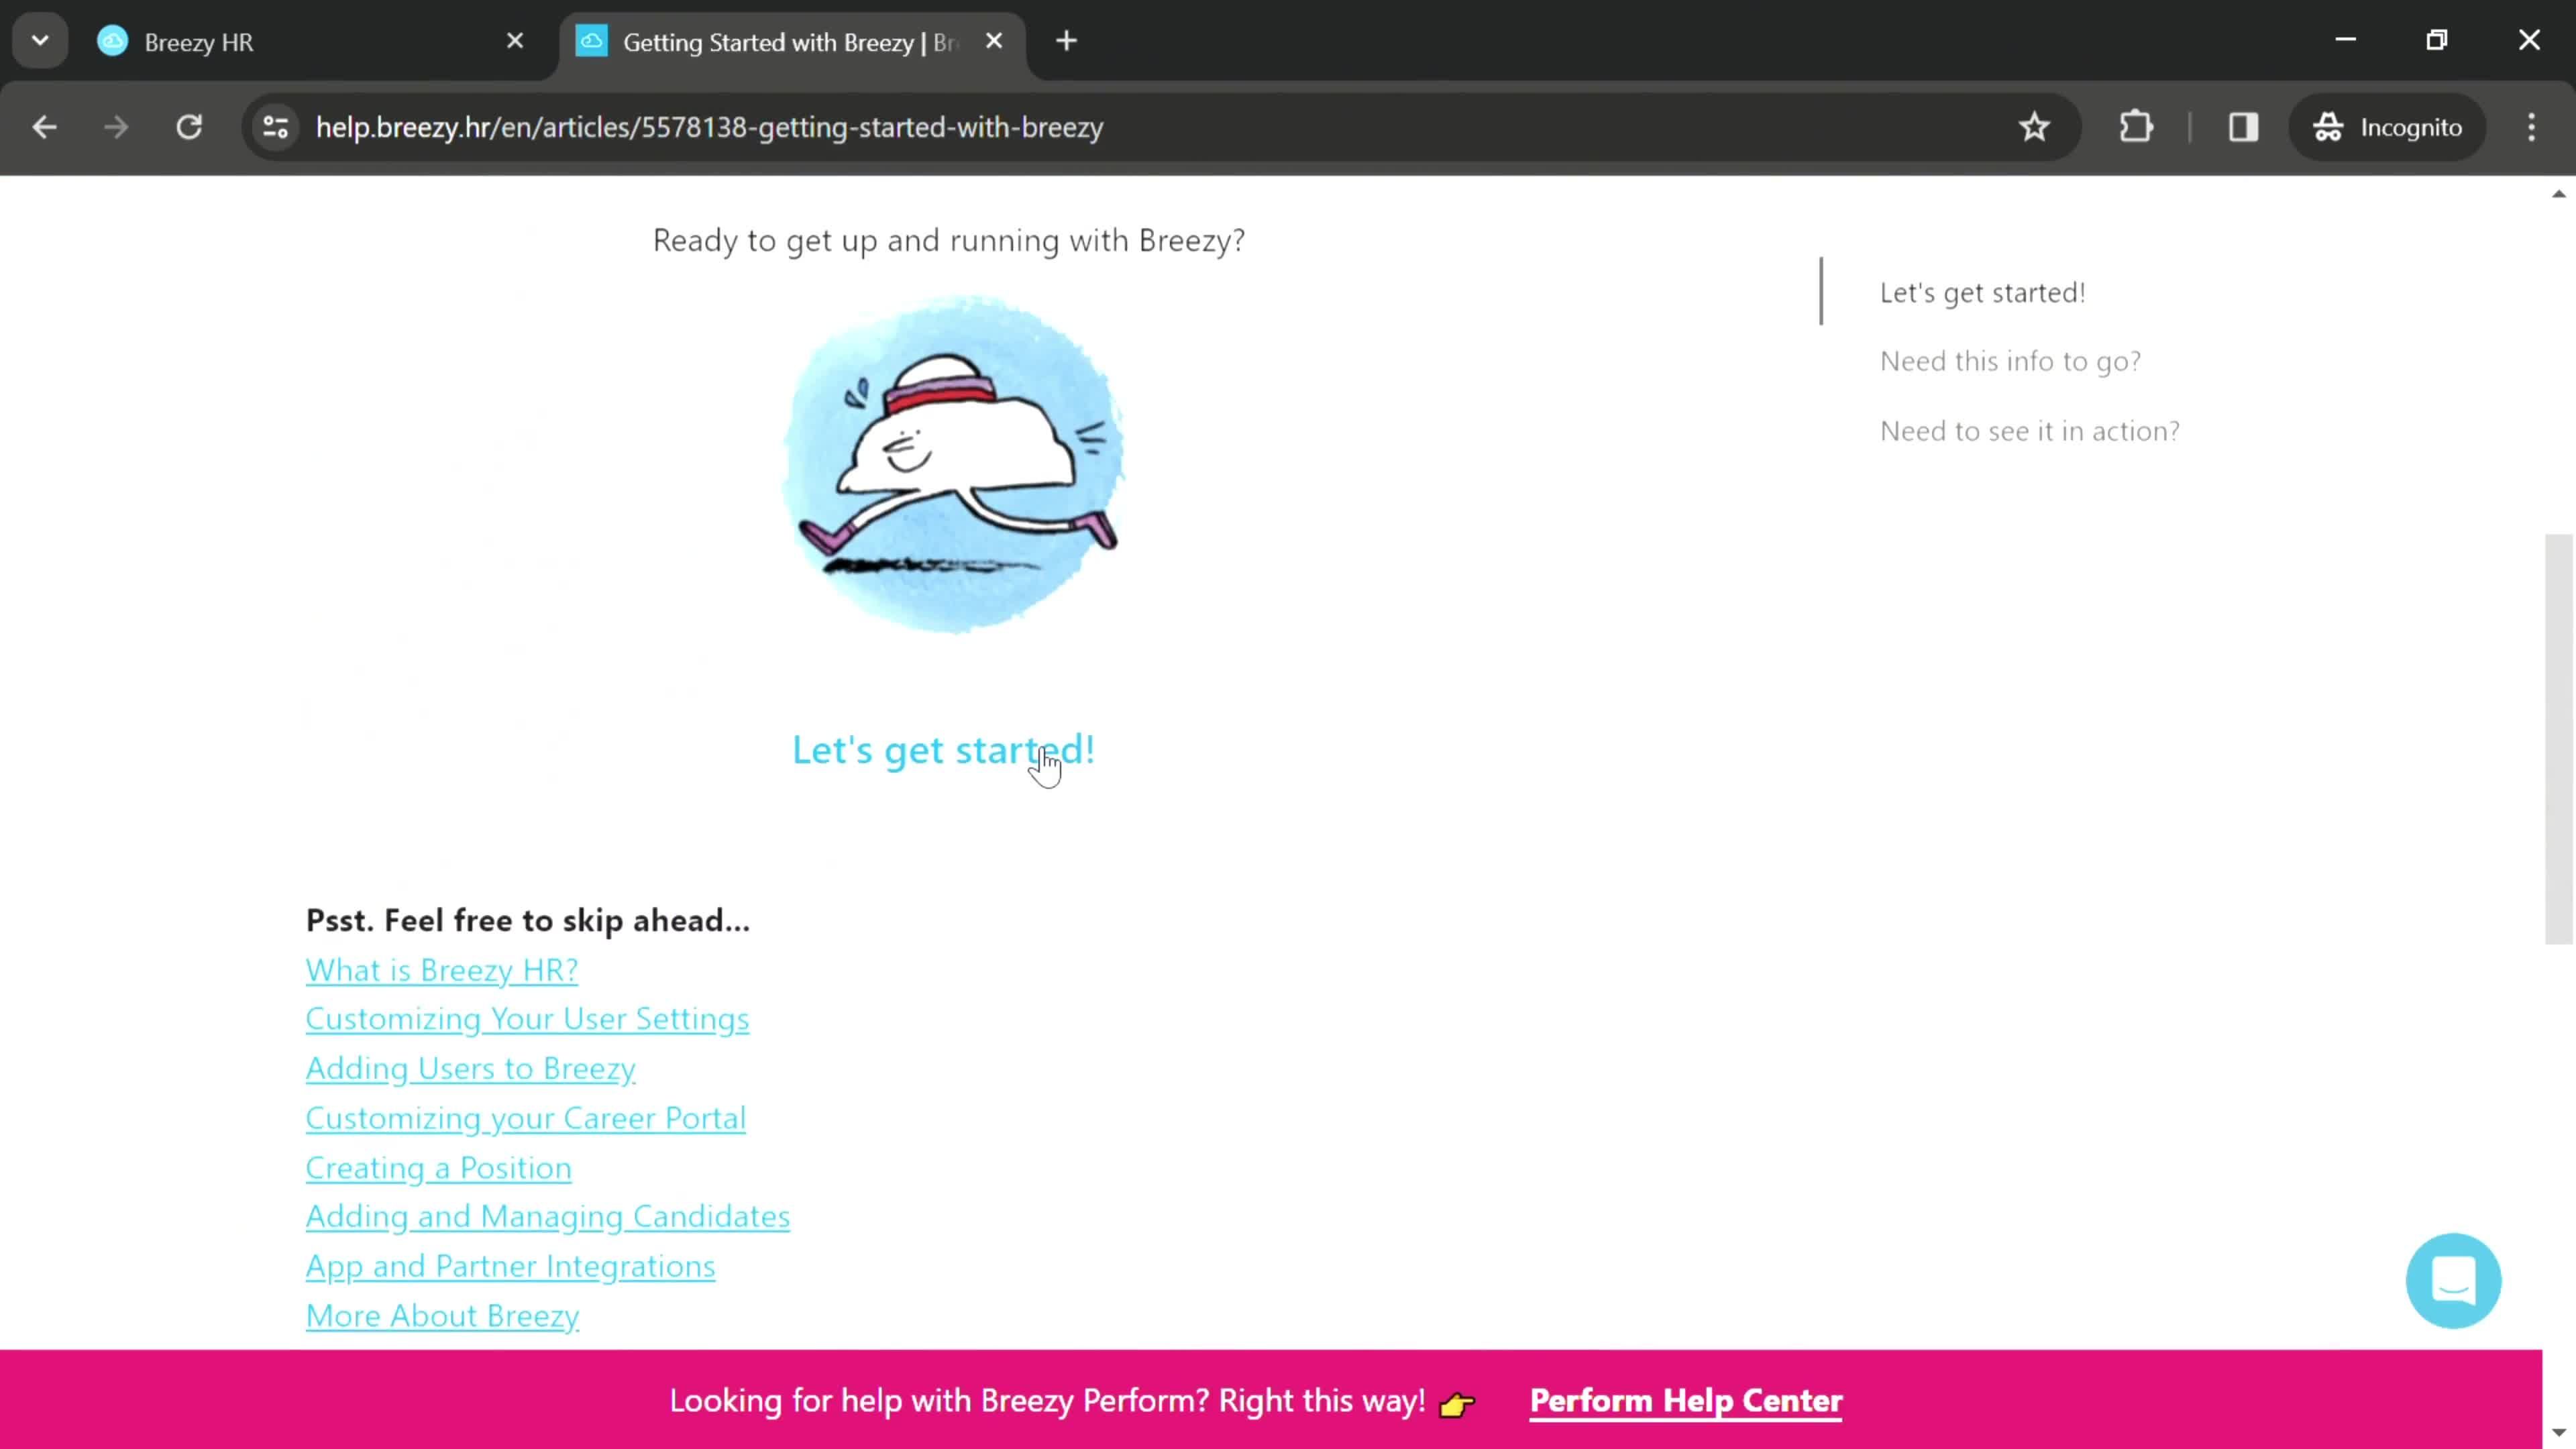2576x1449 pixels.
Task: Toggle the browser side panel
Action: [2243, 127]
